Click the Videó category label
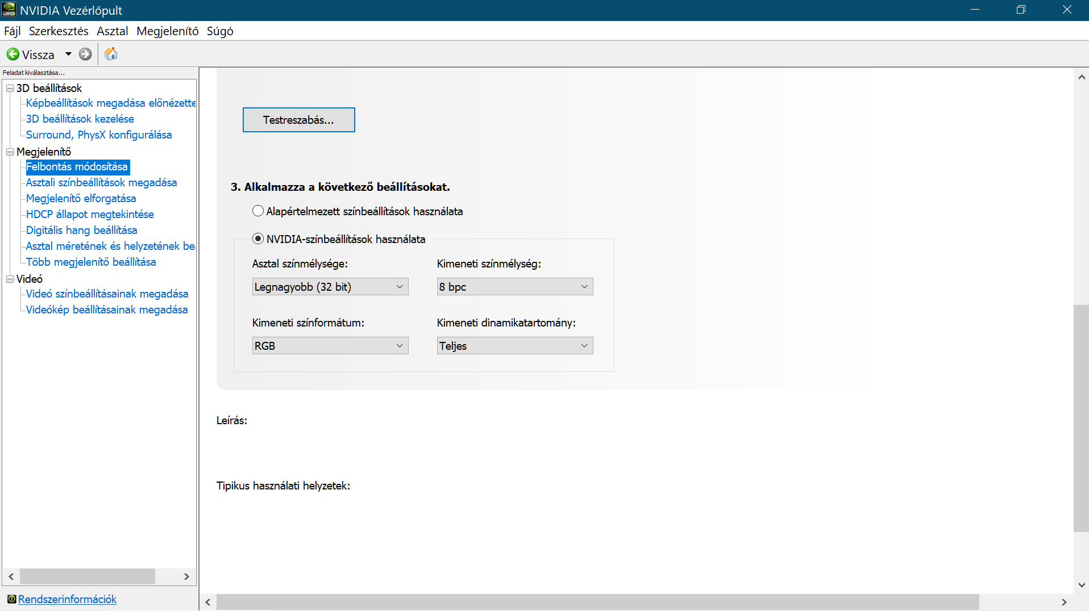 pos(30,279)
